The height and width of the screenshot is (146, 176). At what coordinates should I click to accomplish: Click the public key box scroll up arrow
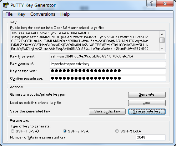tap(162, 34)
